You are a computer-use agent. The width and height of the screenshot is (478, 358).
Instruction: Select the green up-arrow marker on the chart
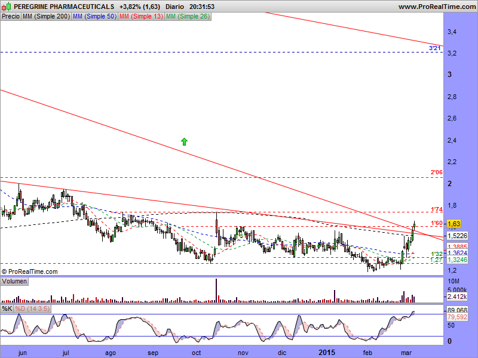tap(184, 141)
